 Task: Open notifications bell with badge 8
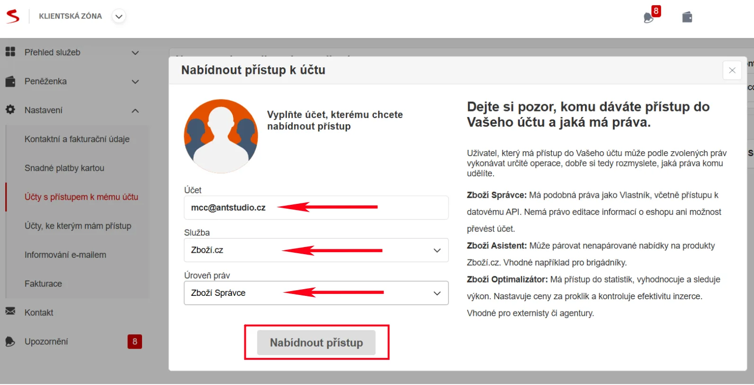[651, 16]
